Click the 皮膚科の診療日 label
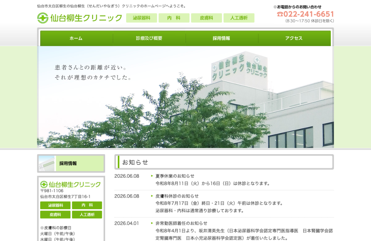This screenshot has height=241, width=371. click(58, 228)
